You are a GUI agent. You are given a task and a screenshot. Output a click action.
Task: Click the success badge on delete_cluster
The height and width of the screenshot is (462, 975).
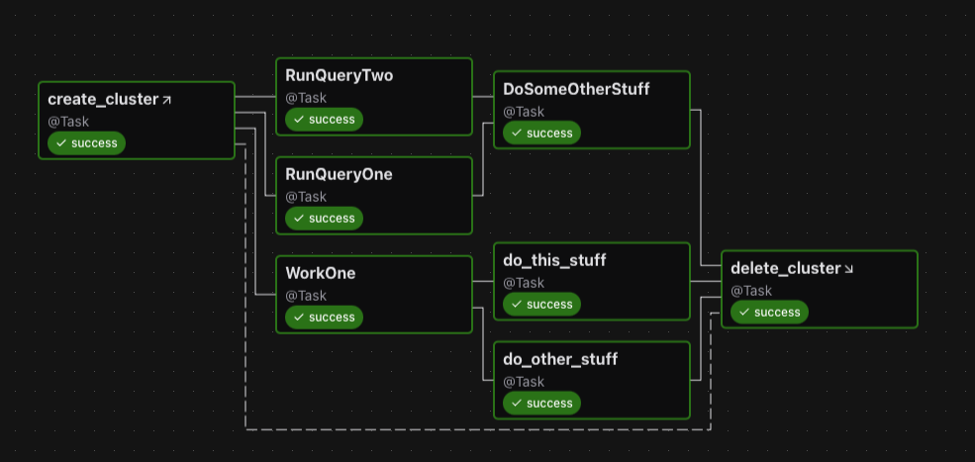click(769, 313)
